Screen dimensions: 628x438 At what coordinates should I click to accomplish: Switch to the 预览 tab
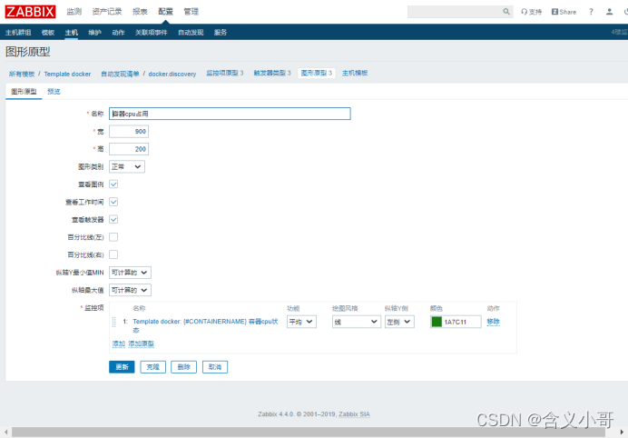[54, 92]
